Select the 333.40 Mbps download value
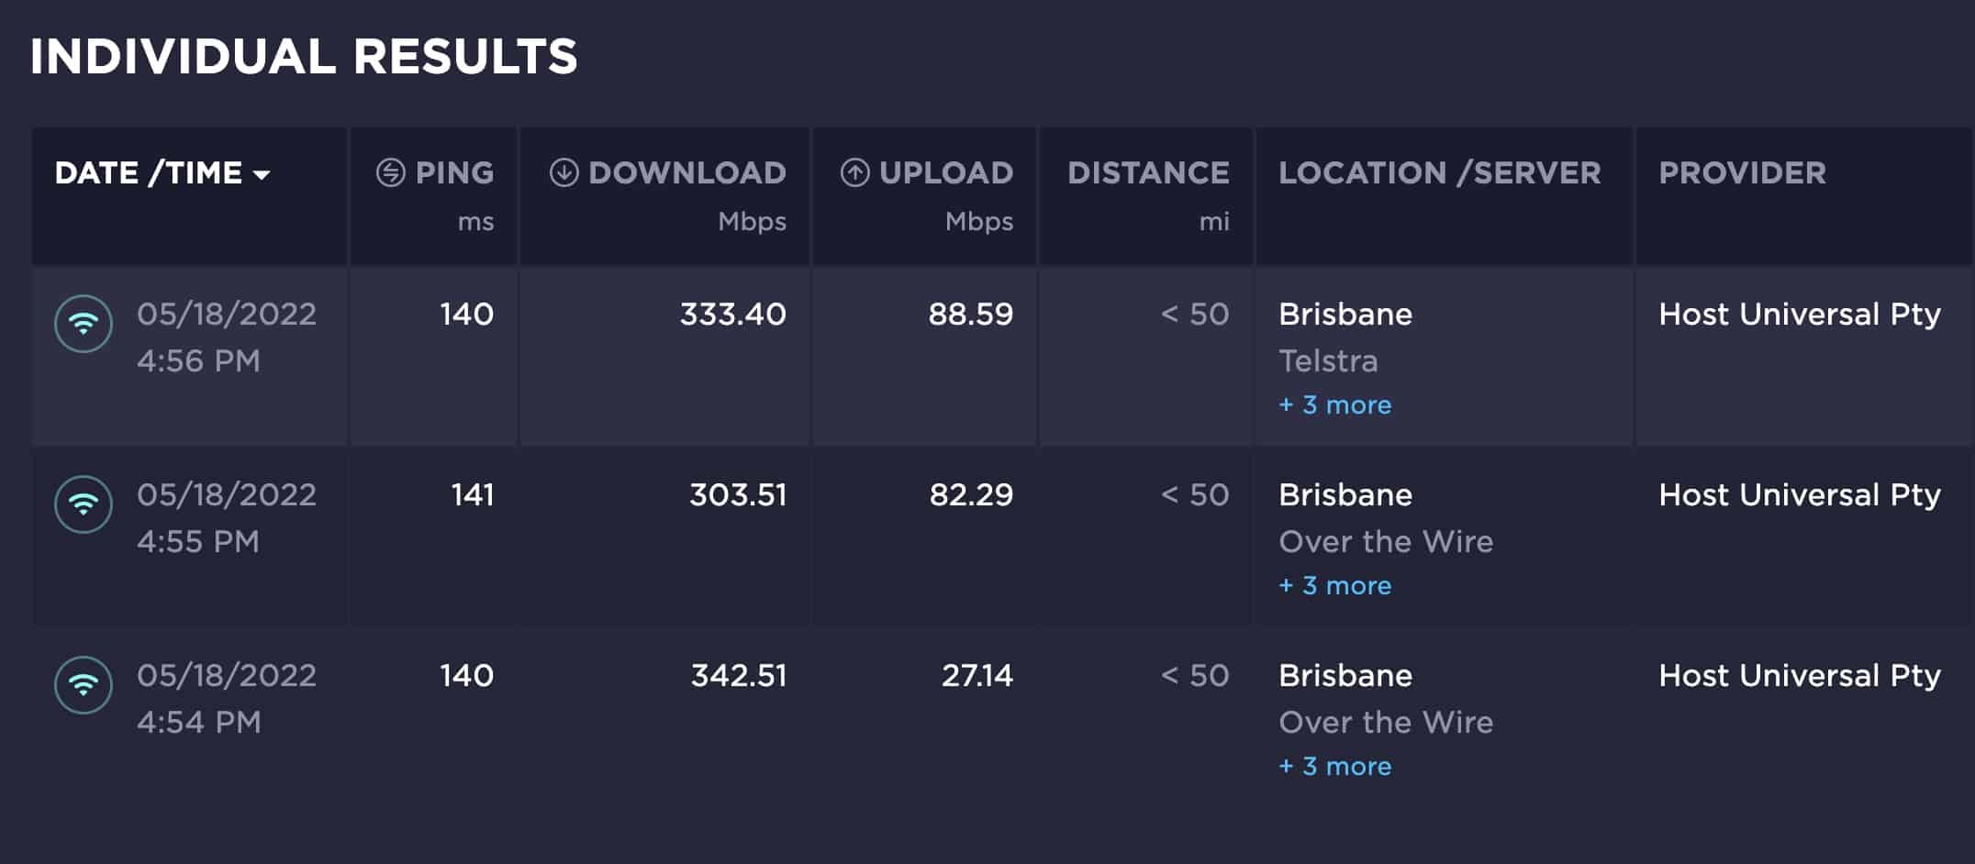Image resolution: width=1975 pixels, height=864 pixels. tap(732, 315)
